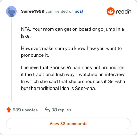Open the Soiree1999 username profile

(x=33, y=11)
